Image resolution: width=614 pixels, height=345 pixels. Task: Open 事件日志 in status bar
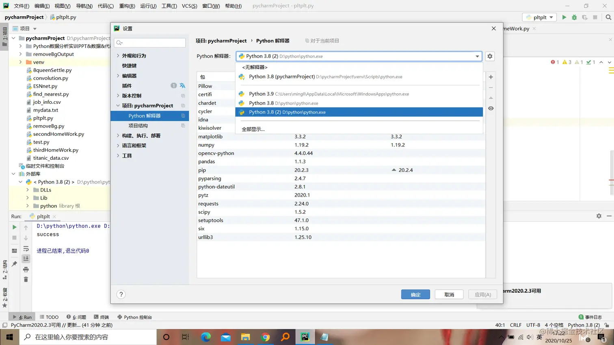(590, 317)
